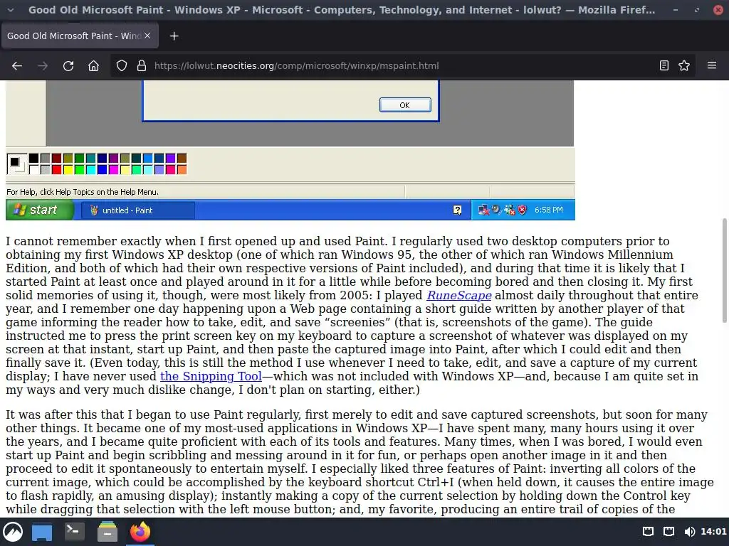This screenshot has width=729, height=546.
Task: Pick the cyan swatch in Paint palette
Action: coord(90,170)
